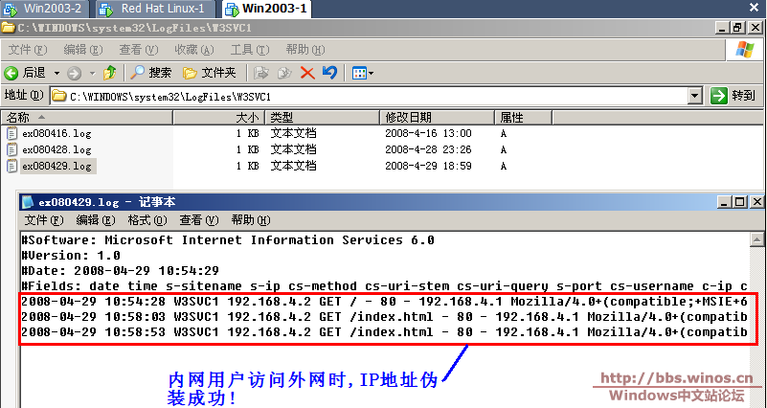Screen dimensions: 767x408
Task: Click the ex080428.log file icon
Action: point(12,149)
